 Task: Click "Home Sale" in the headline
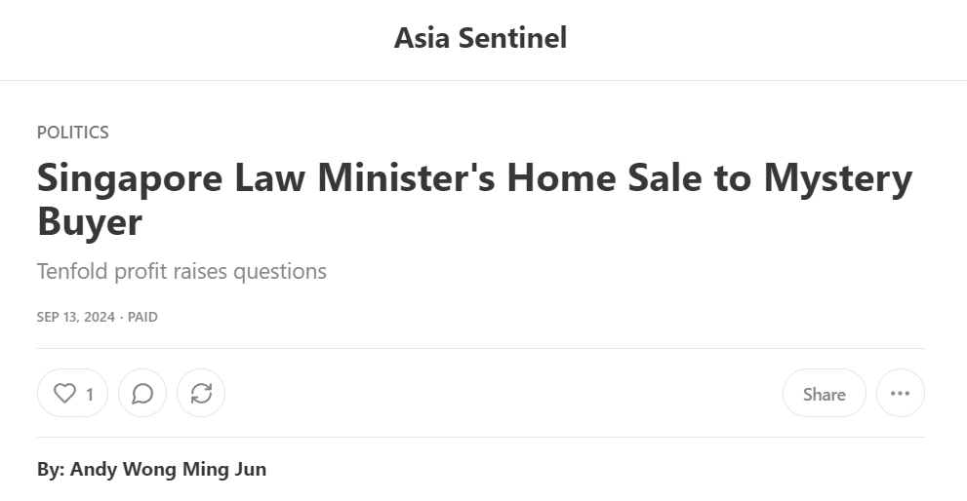point(599,179)
